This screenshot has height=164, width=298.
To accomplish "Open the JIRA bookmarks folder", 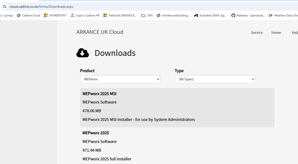I will pos(147,16).
